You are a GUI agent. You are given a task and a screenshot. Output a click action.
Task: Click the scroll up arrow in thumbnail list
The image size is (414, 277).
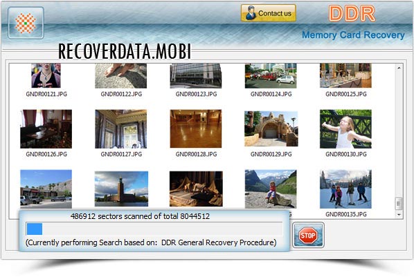tap(399, 68)
